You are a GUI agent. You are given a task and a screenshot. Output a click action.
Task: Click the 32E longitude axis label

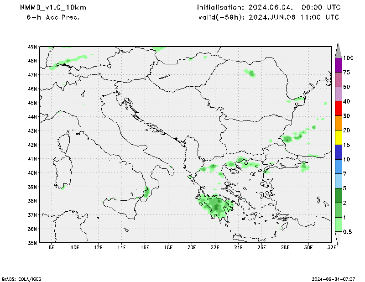331,248
